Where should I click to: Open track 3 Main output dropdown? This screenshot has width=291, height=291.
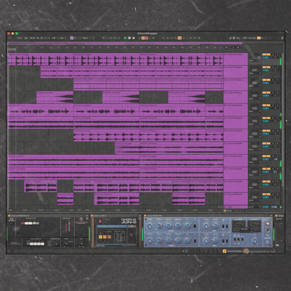[x=255, y=86]
